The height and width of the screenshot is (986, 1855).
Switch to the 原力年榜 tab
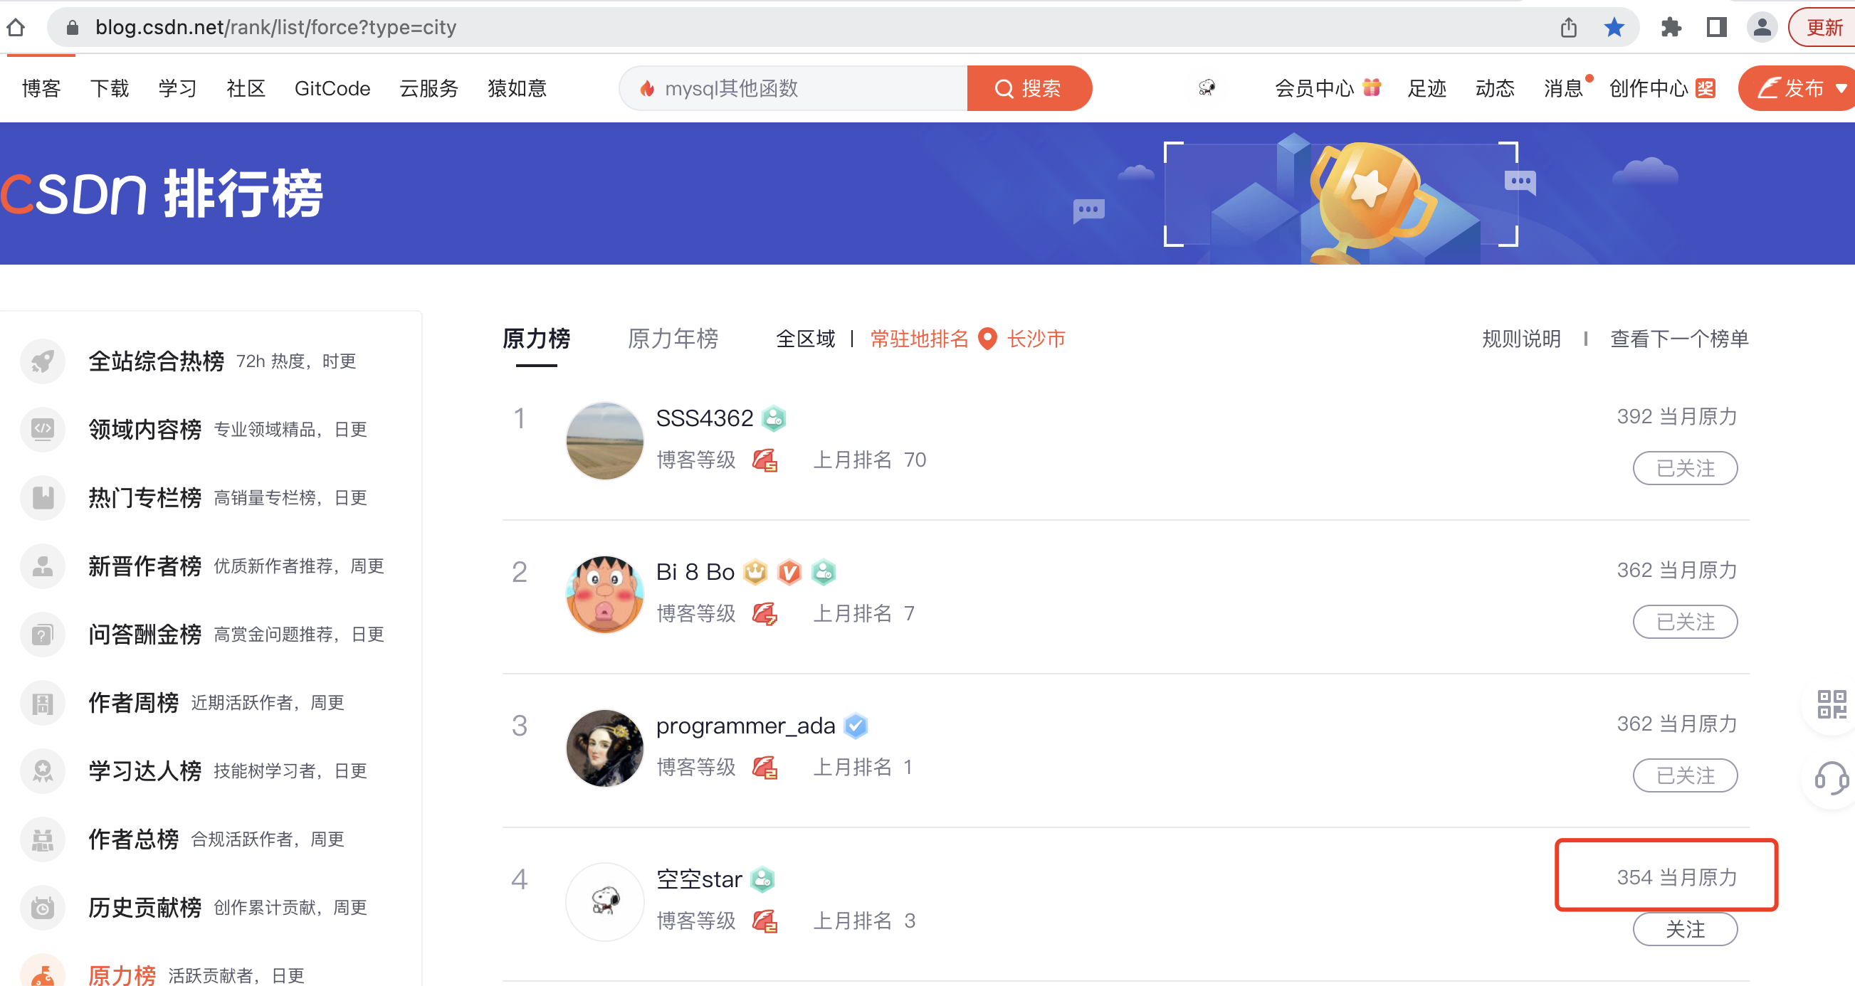[x=673, y=338]
